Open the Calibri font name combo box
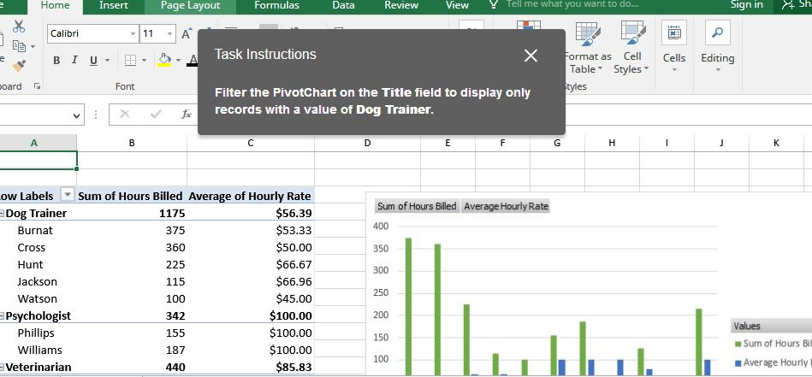The image size is (812, 377). (93, 33)
